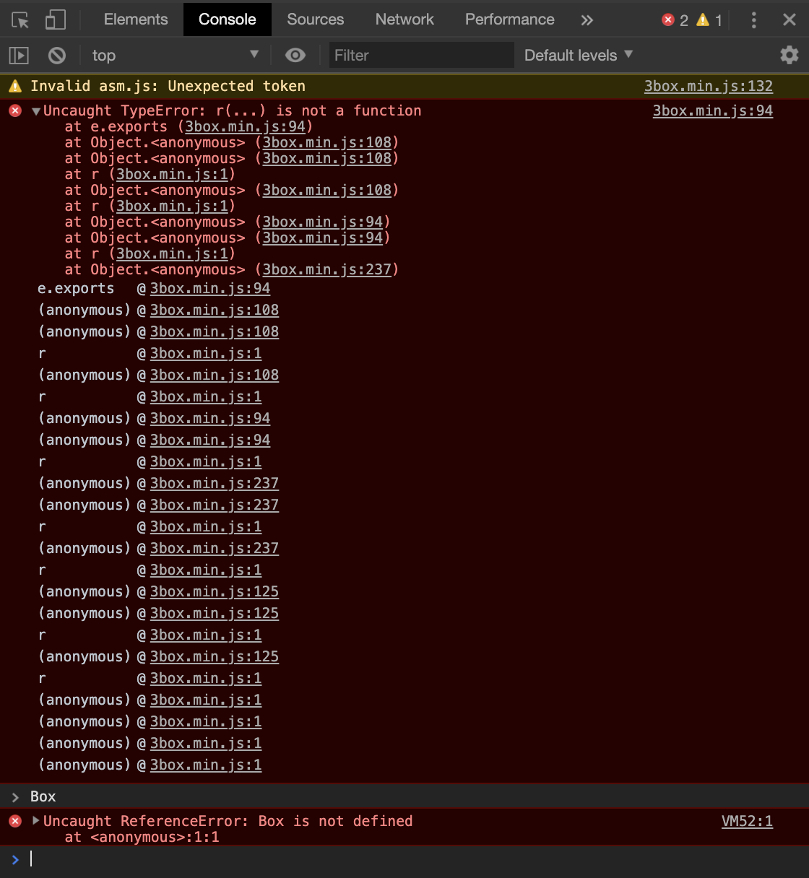Focus the console Filter input field
The height and width of the screenshot is (878, 809).
[x=422, y=55]
